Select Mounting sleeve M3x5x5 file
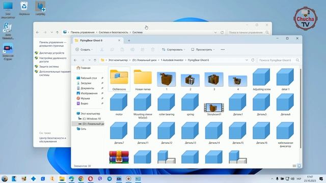This screenshot has height=183, width=326. click(143, 106)
